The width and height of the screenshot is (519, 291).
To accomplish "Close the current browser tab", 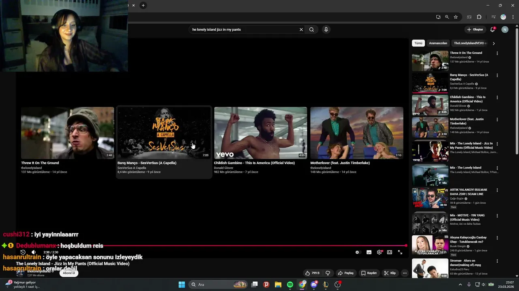I will pyautogui.click(x=133, y=5).
